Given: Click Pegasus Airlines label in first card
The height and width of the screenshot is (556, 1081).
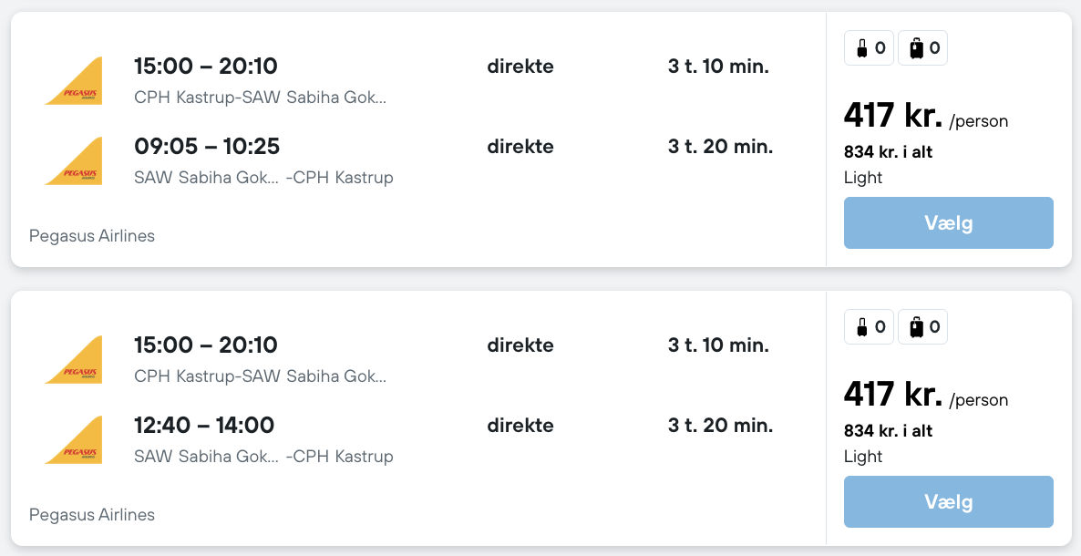Looking at the screenshot, I should click(92, 236).
